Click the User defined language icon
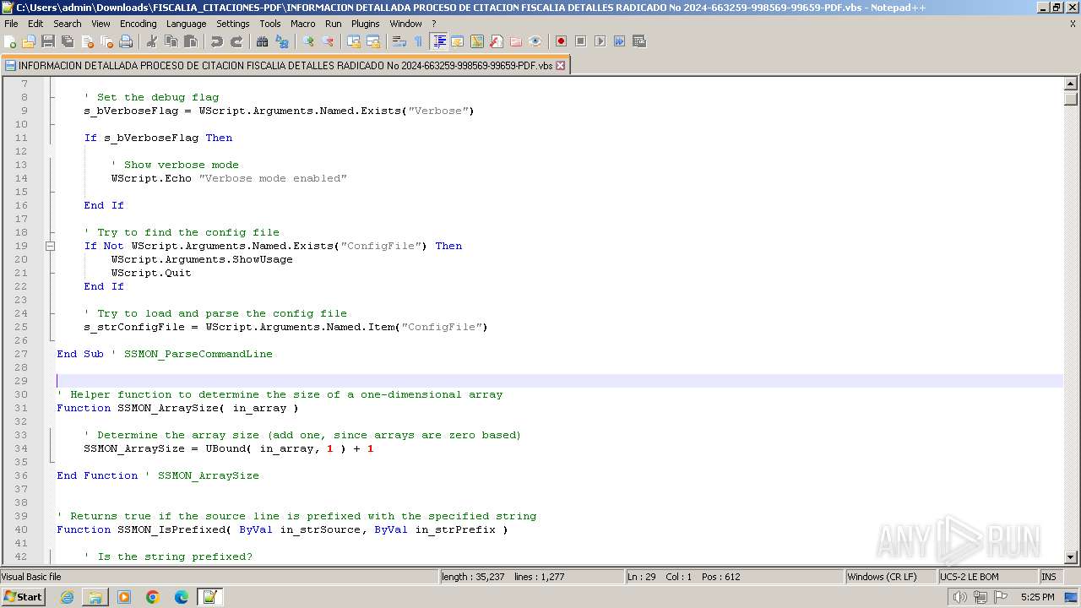Screen dimensions: 1081x608 [x=458, y=41]
